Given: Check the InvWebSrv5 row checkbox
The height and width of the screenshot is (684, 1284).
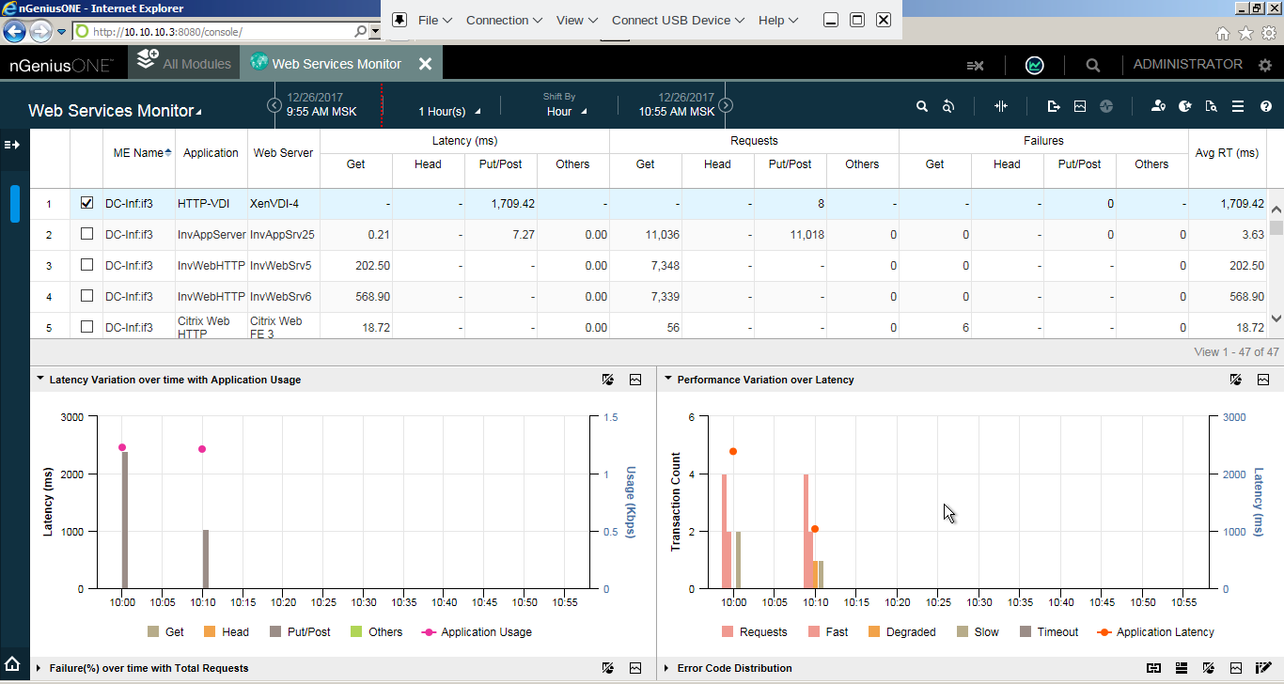Looking at the screenshot, I should pyautogui.click(x=87, y=265).
